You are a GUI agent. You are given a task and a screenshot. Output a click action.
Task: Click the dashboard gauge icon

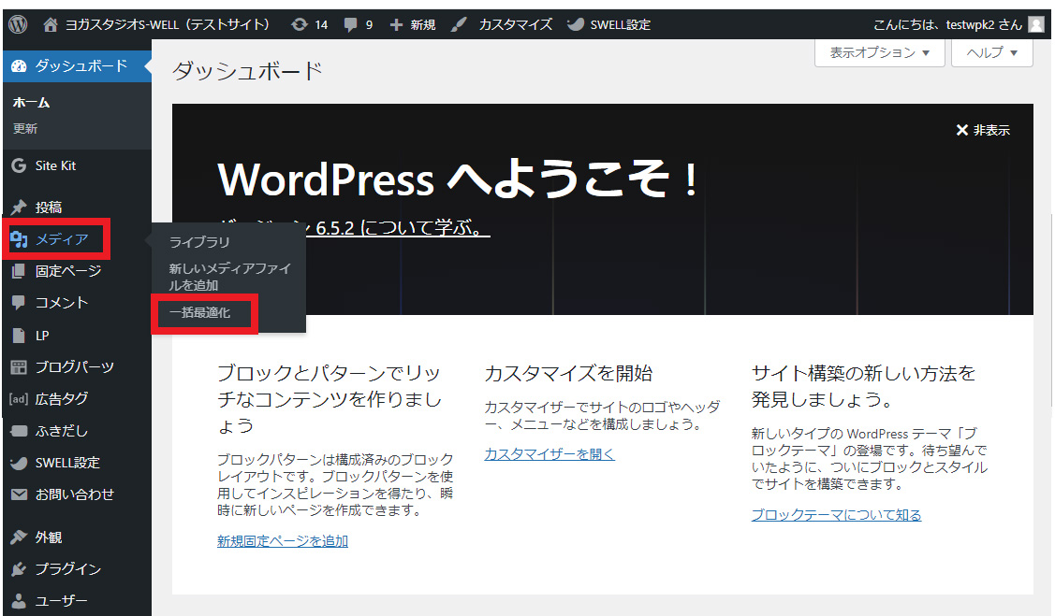pyautogui.click(x=19, y=65)
